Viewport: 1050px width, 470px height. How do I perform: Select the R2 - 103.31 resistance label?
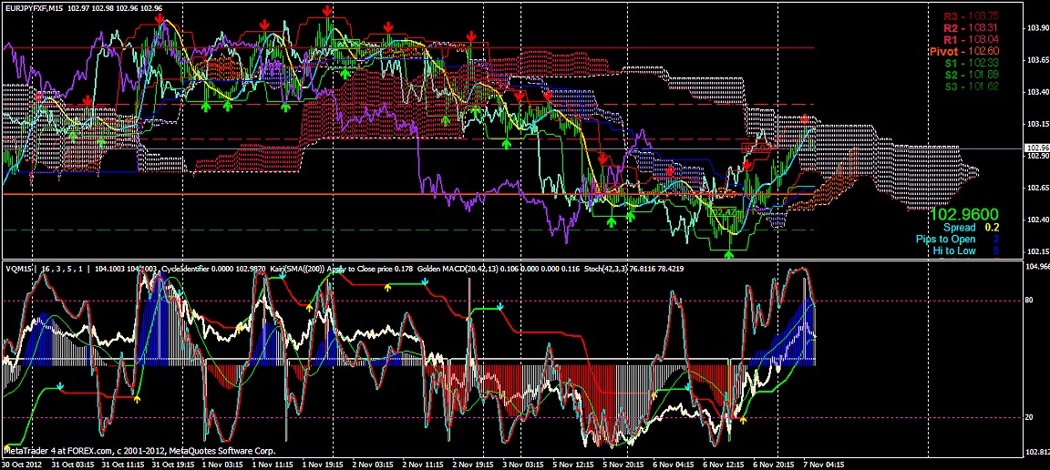971,27
